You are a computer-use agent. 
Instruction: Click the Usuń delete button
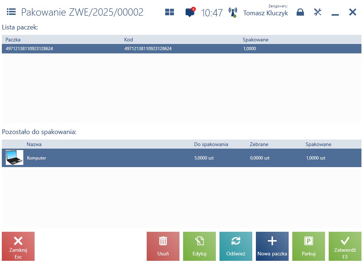tap(163, 246)
